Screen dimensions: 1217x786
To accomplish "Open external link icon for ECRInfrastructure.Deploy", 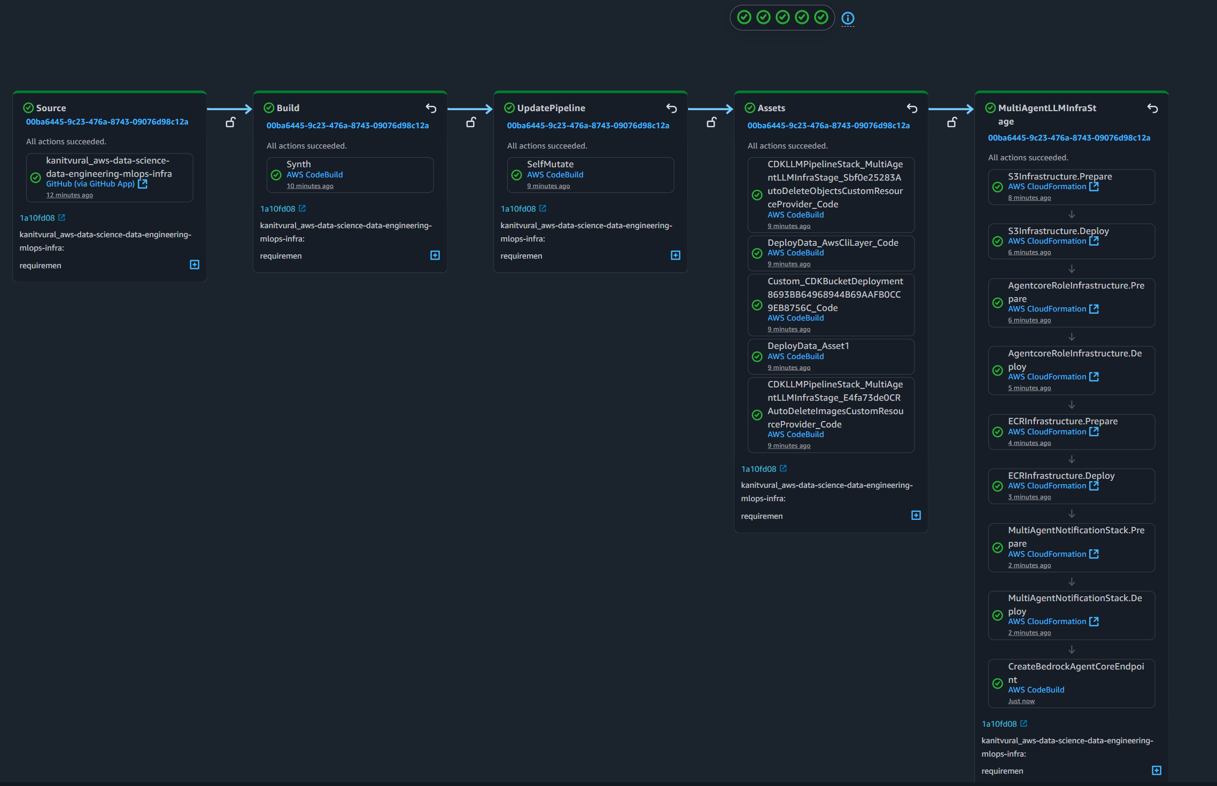I will pos(1094,486).
